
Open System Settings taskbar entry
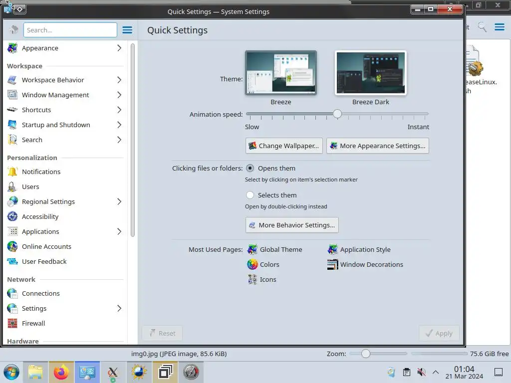point(87,372)
